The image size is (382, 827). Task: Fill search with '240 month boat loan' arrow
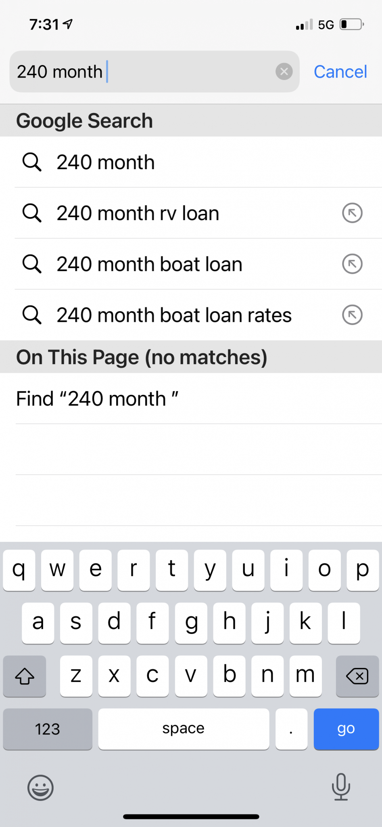tap(352, 264)
